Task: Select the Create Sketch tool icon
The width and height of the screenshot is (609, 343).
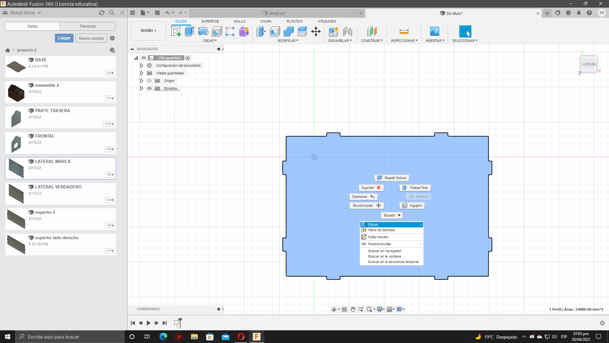Action: pos(176,31)
